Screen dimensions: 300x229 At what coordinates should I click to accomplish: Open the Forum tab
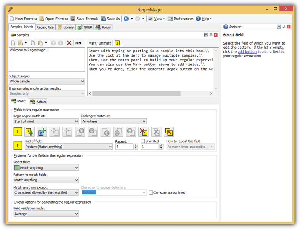click(x=104, y=27)
